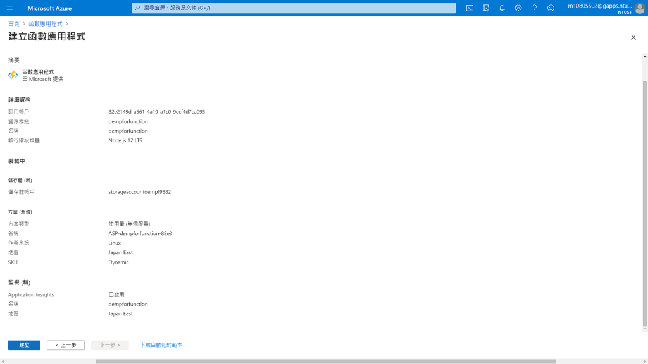Go to the Home breadcrumb (首頁)
648x364 pixels.
point(14,23)
